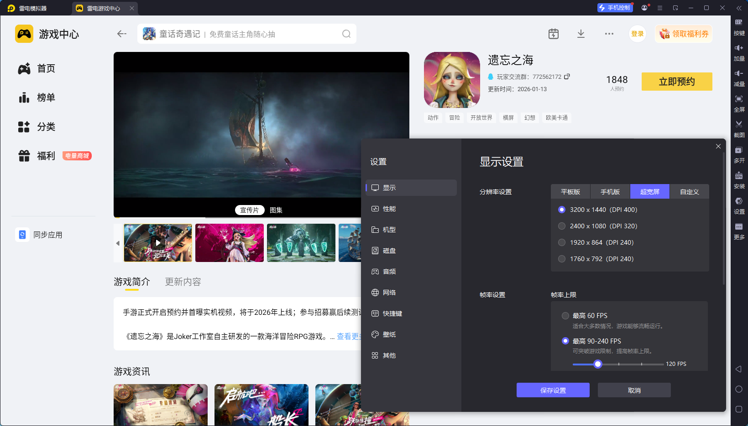Viewport: 748px width, 426px height.
Task: Open the keyboard mapping (按键) tool
Action: pos(739,27)
